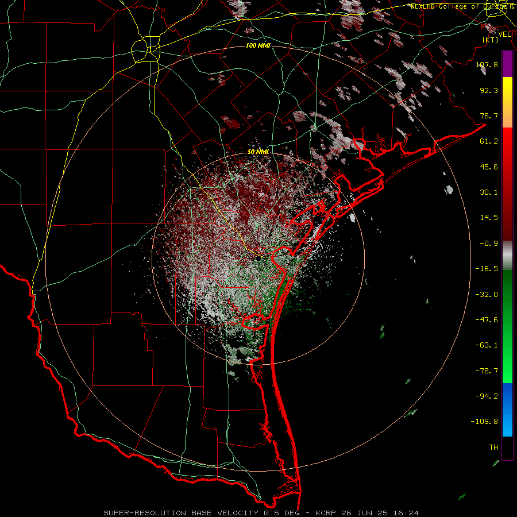The image size is (517, 517).
Task: Click the -0.9 velocity scale value
Action: point(489,244)
